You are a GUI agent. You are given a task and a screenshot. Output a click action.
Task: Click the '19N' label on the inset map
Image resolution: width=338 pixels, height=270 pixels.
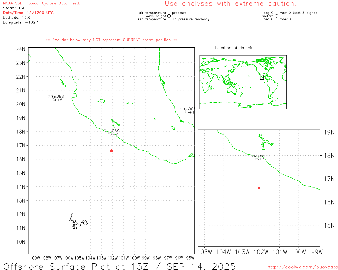329,132
